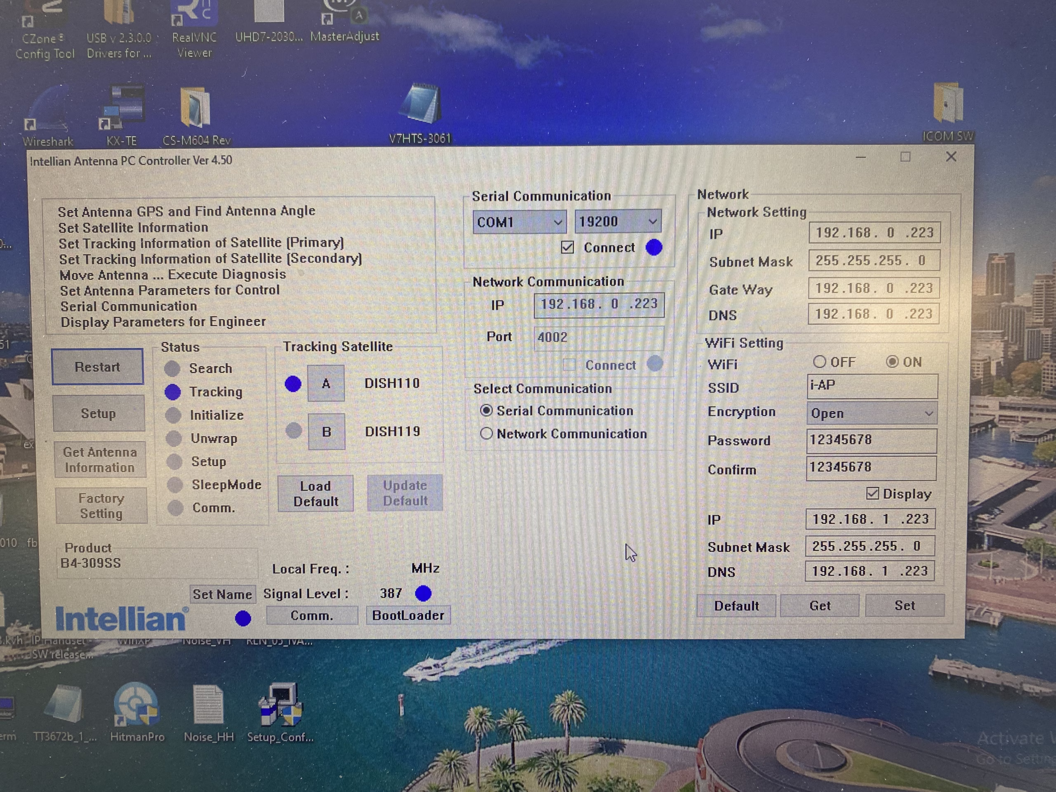Open the CS-M604 Rev folder icon
1056x792 pixels.
coord(196,115)
